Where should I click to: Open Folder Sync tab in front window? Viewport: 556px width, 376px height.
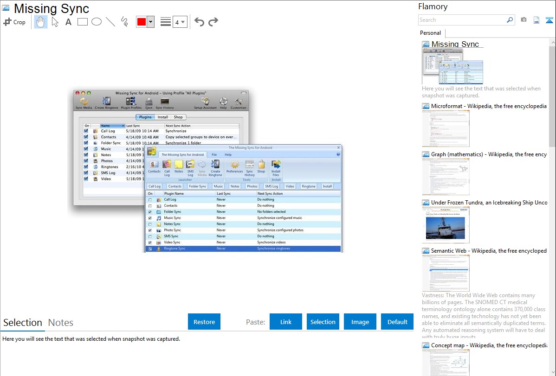[198, 186]
